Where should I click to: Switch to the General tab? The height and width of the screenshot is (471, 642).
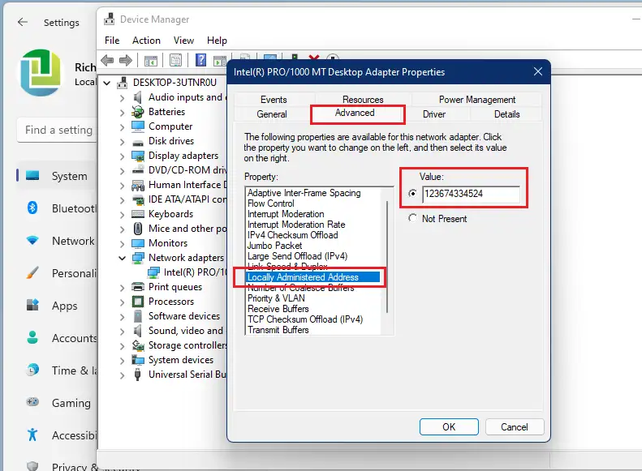pos(271,114)
